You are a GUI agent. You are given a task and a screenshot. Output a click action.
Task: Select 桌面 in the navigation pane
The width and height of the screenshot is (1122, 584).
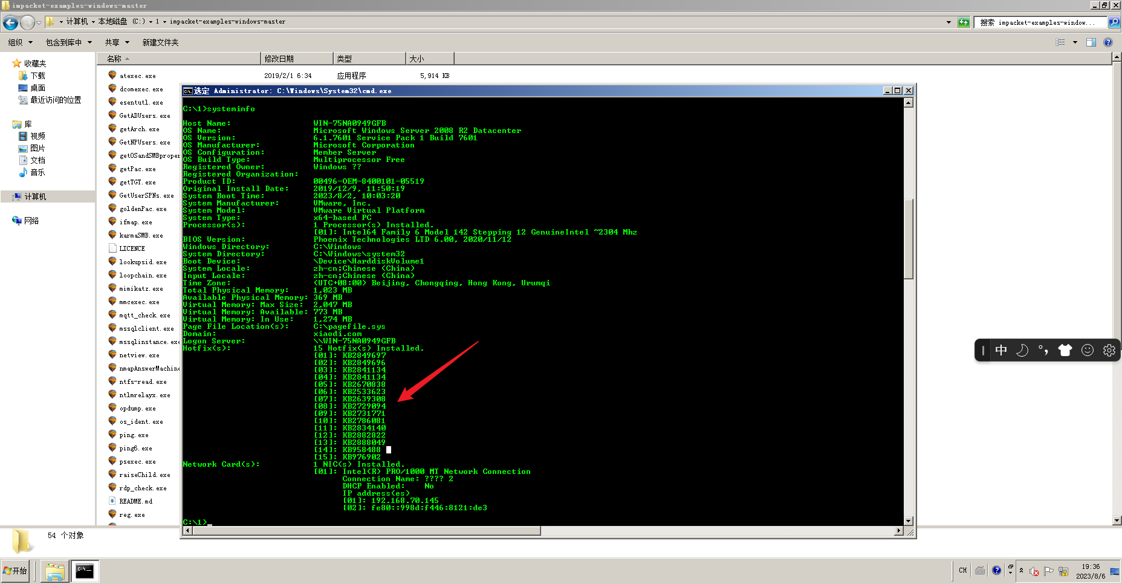coord(38,88)
